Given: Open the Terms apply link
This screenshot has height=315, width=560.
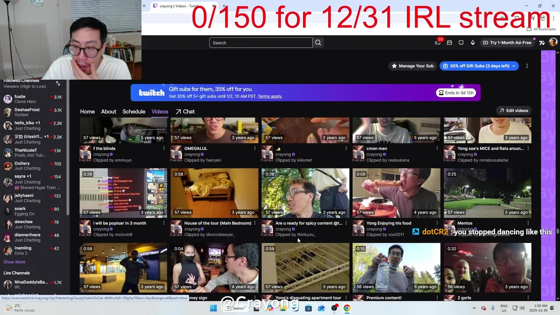Looking at the screenshot, I should [270, 96].
